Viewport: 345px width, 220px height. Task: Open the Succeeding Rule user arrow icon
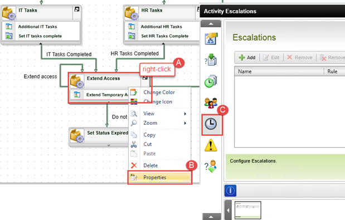[211, 167]
